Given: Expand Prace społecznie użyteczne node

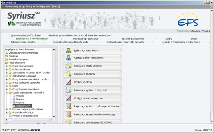Looking at the screenshot, I should [x=7, y=83].
